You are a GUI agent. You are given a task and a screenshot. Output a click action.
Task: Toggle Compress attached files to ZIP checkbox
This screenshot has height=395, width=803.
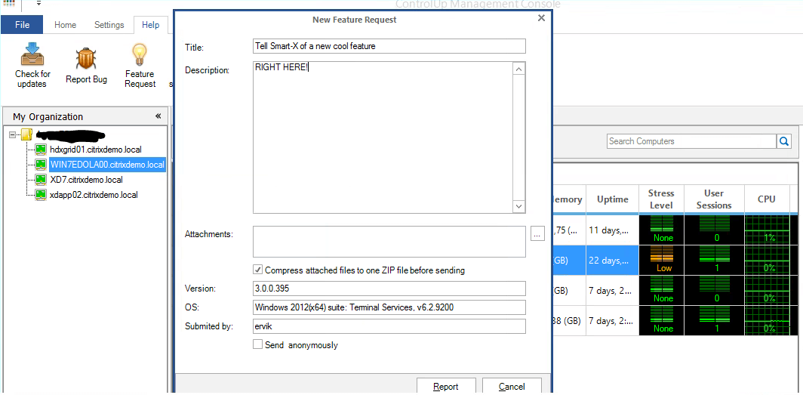(x=257, y=270)
